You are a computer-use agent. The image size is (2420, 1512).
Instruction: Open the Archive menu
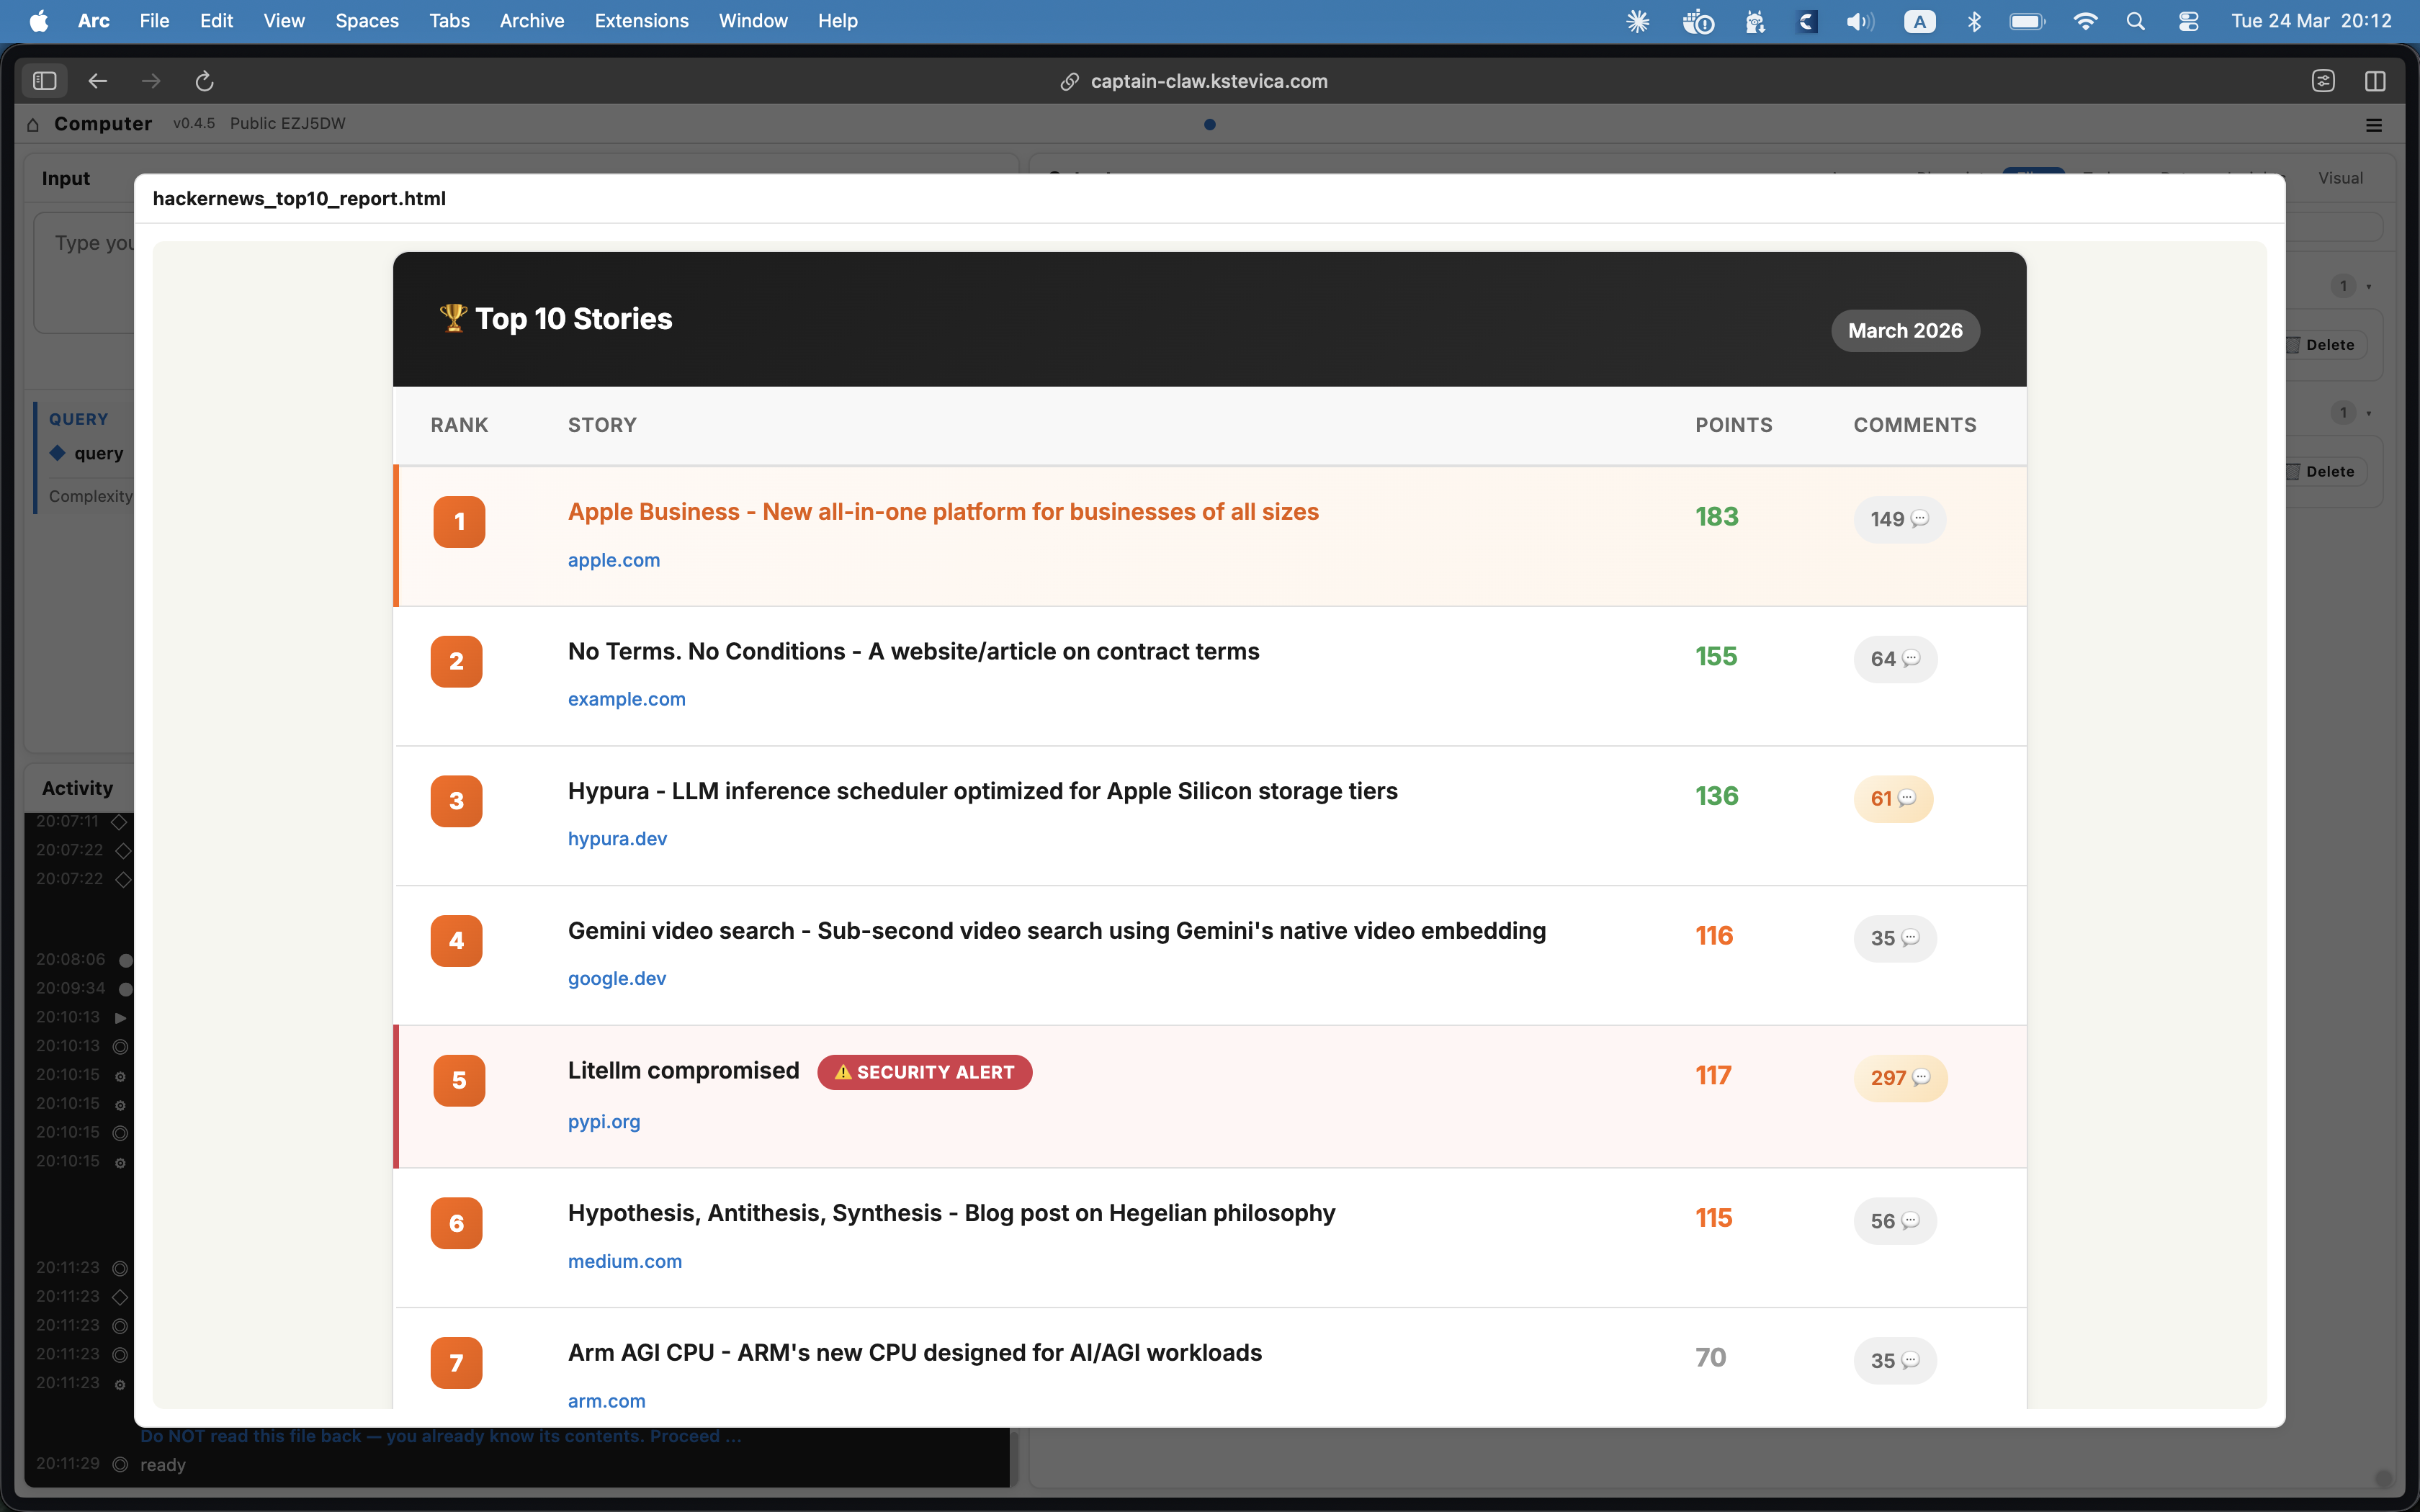point(532,21)
